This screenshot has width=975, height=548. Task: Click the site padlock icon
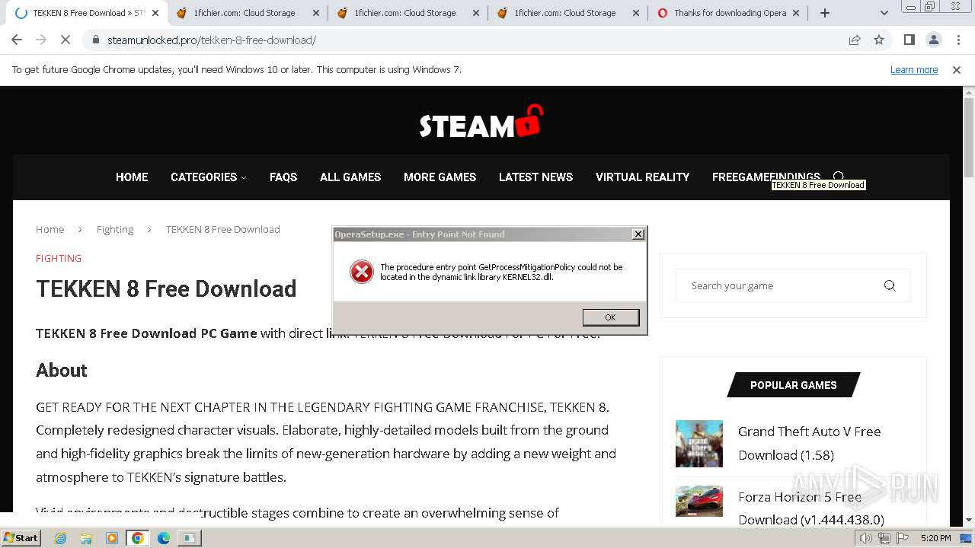(94, 40)
